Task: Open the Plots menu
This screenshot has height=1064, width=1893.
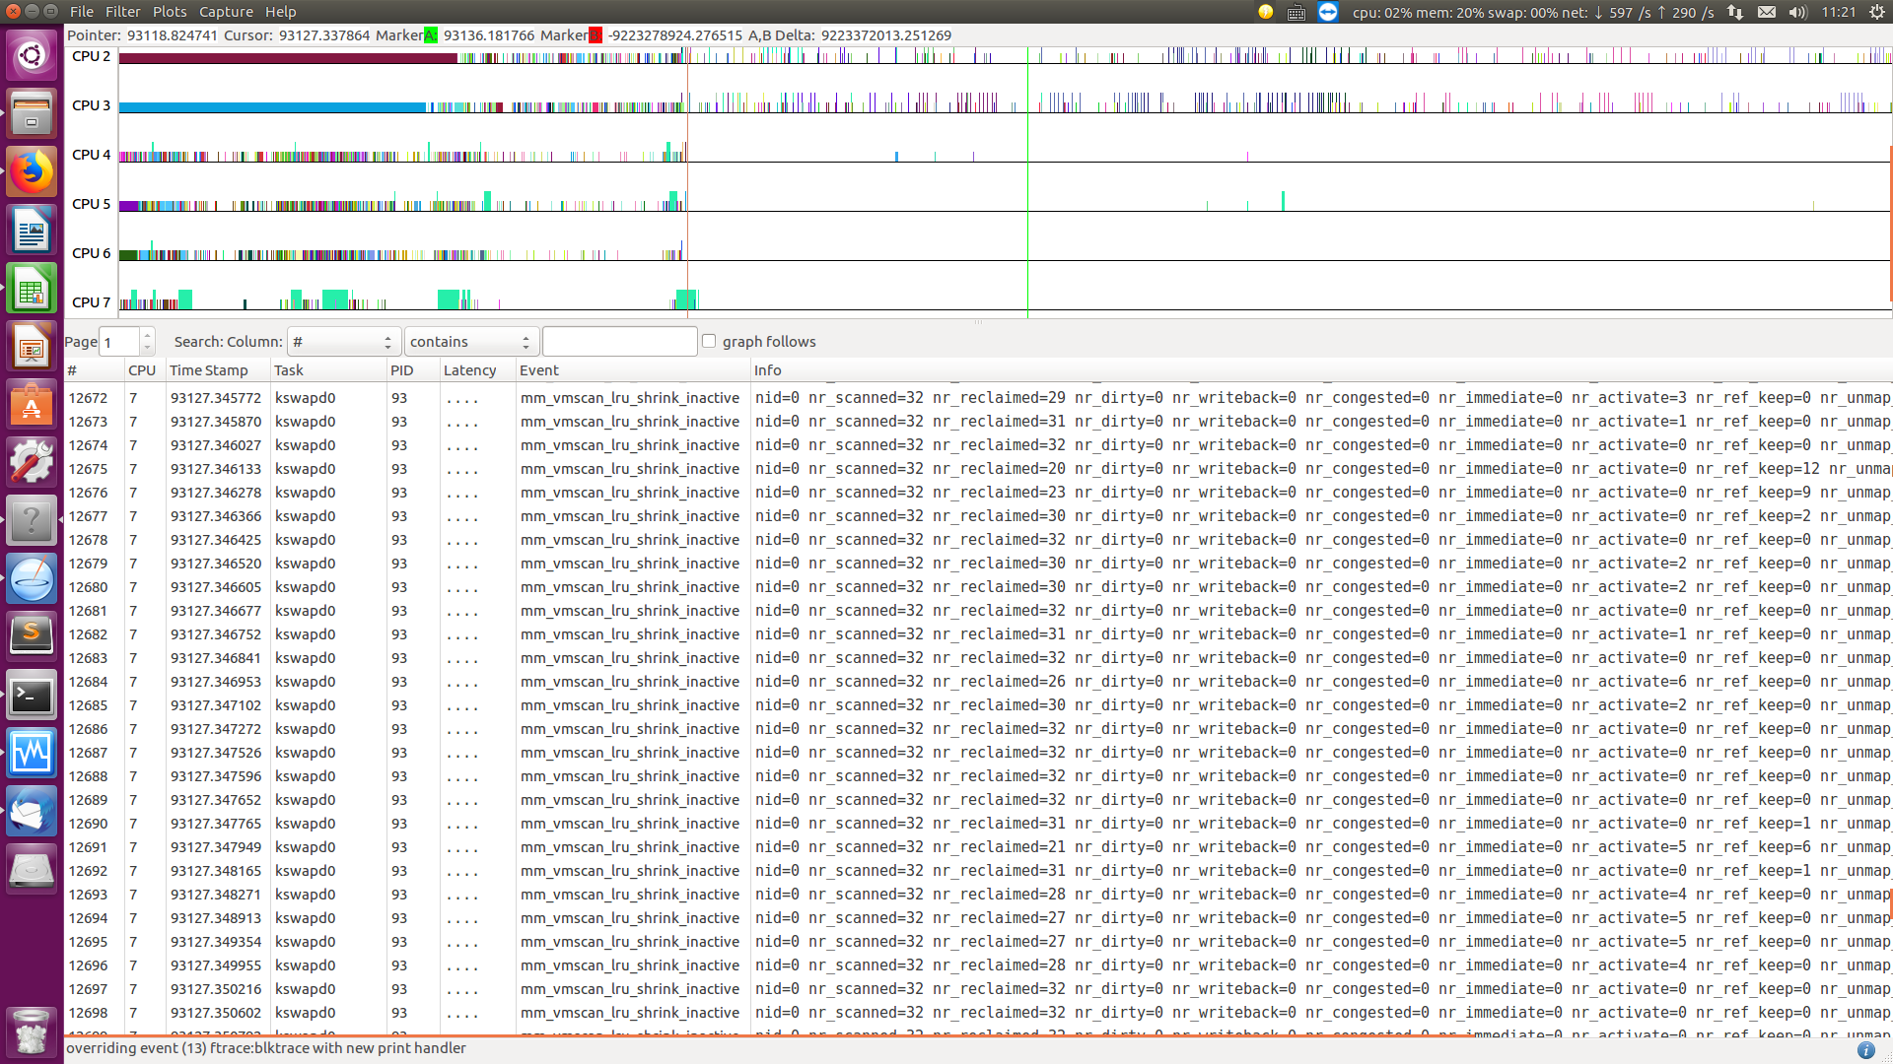Action: pyautogui.click(x=170, y=12)
